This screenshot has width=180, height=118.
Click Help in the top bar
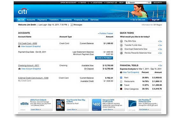tap(121, 3)
